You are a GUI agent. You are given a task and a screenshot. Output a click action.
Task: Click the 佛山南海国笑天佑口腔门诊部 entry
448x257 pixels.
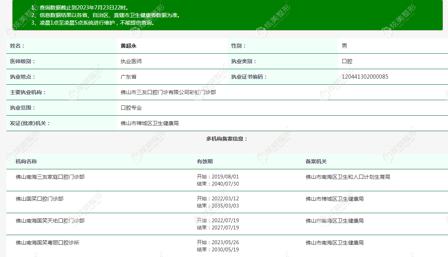coord(50,221)
